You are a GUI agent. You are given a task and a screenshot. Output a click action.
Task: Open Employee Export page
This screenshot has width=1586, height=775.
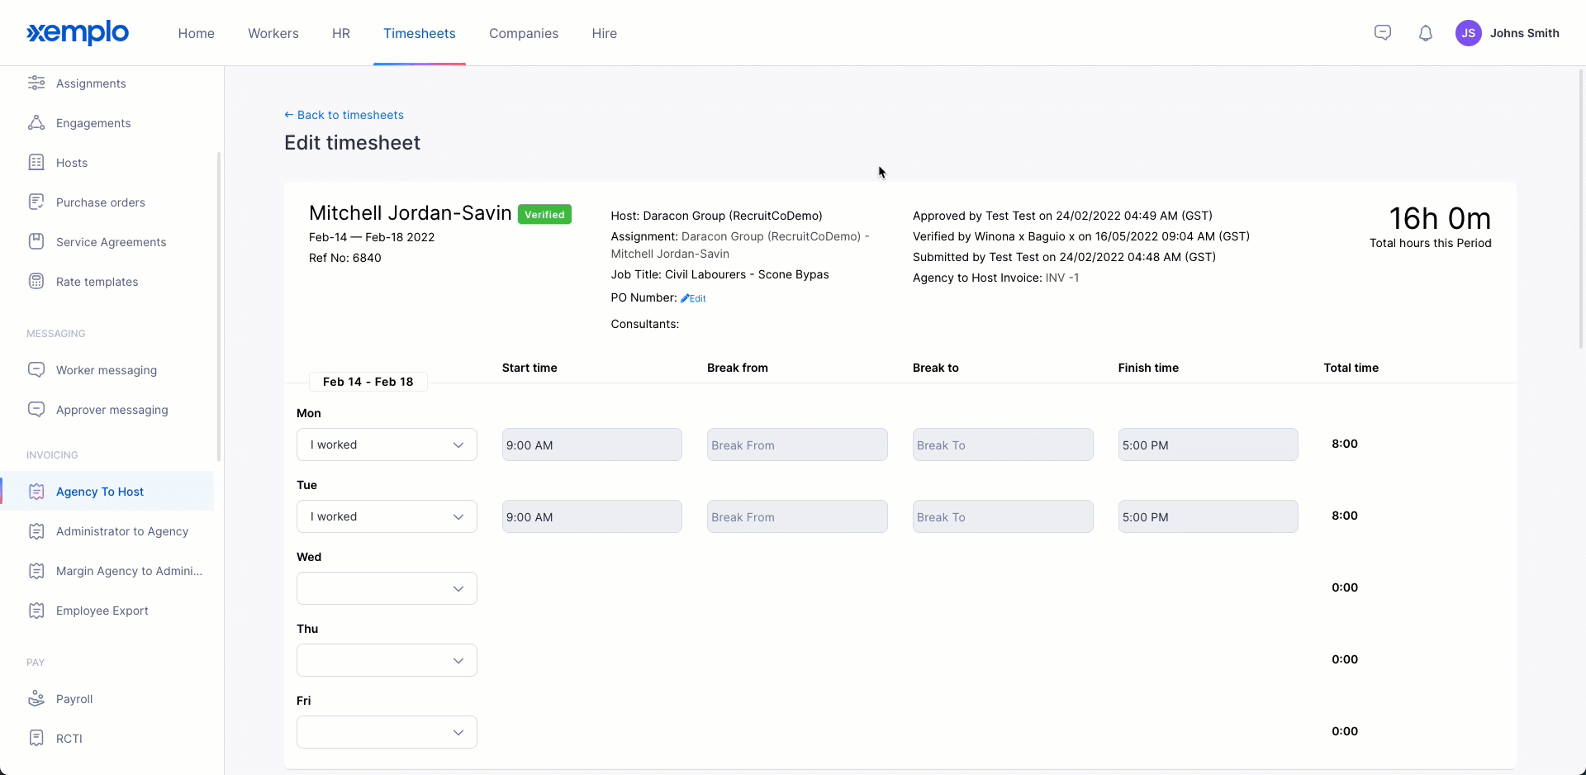point(102,611)
